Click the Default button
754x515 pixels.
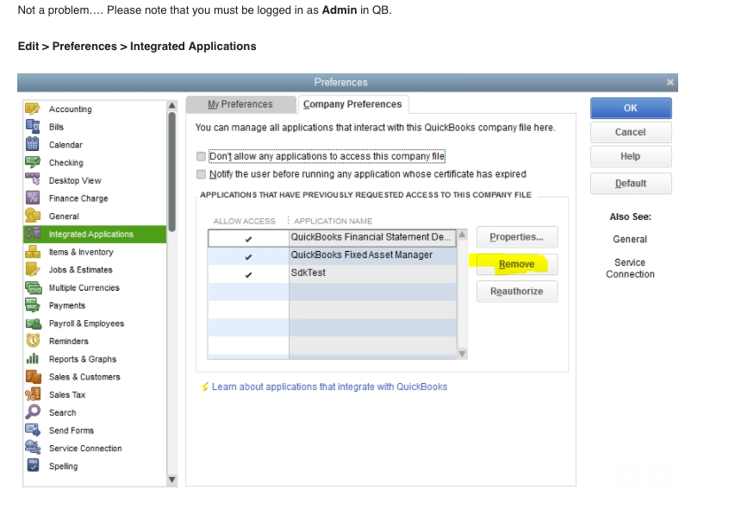[631, 184]
